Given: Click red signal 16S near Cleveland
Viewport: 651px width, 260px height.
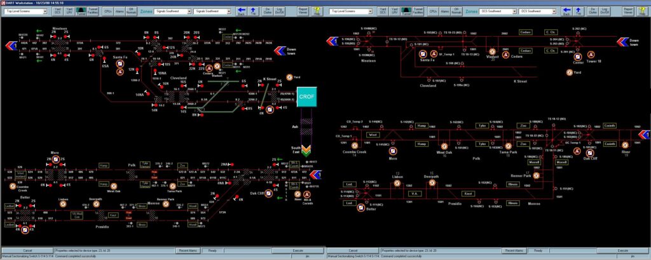Looking at the screenshot, I should point(183,86).
